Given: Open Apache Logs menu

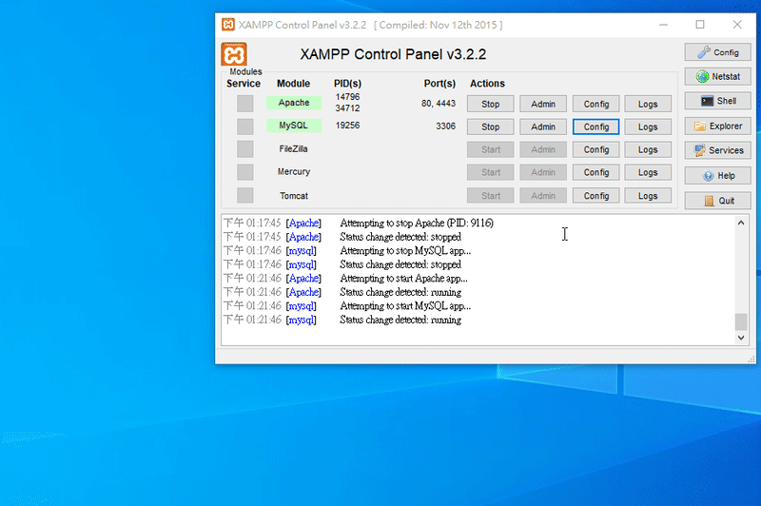Looking at the screenshot, I should pyautogui.click(x=648, y=104).
